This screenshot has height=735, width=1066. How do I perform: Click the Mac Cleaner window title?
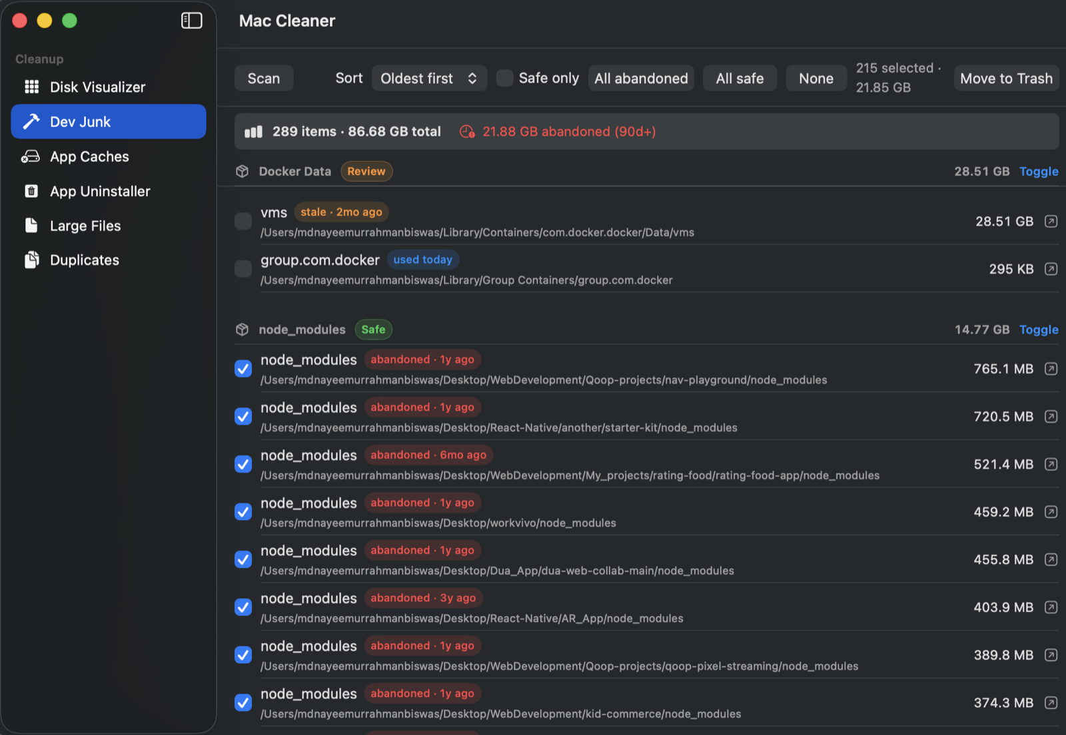287,21
